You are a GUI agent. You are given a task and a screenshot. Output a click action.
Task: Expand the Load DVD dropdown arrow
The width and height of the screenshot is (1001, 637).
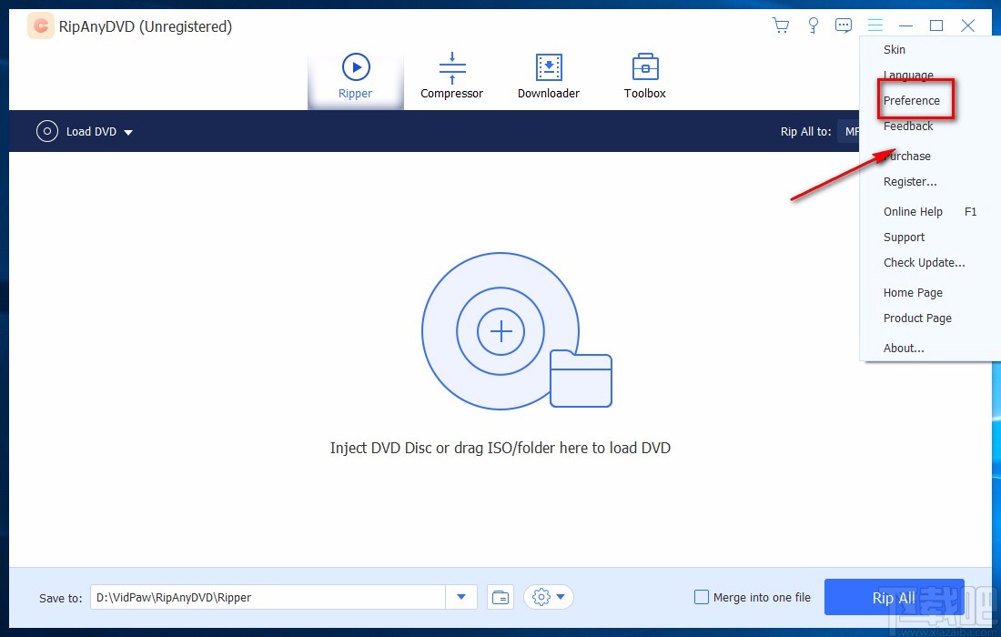[128, 133]
